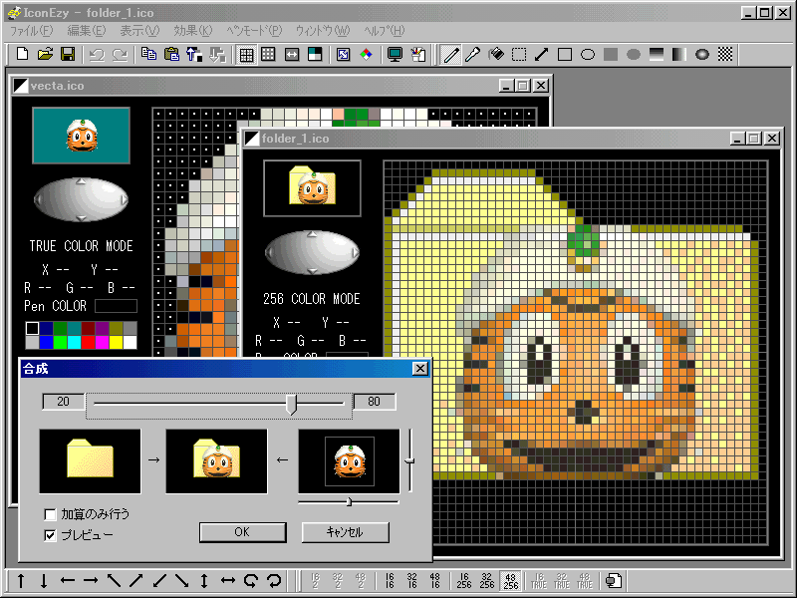Viewport: 797px width, 598px height.
Task: Open the 編集(E) menu
Action: tap(87, 31)
